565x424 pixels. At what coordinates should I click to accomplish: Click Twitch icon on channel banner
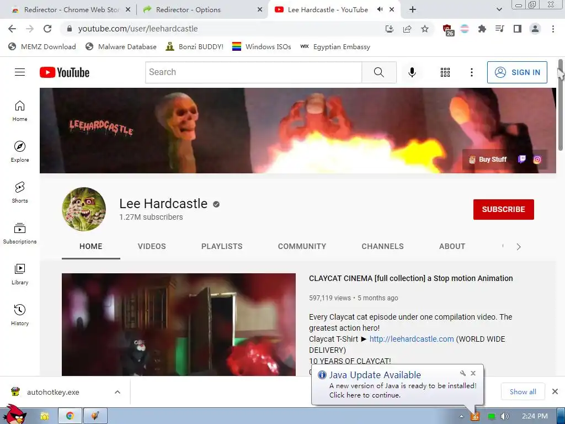pyautogui.click(x=522, y=160)
